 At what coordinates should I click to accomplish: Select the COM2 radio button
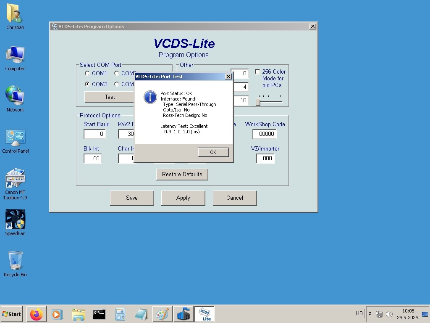[117, 73]
